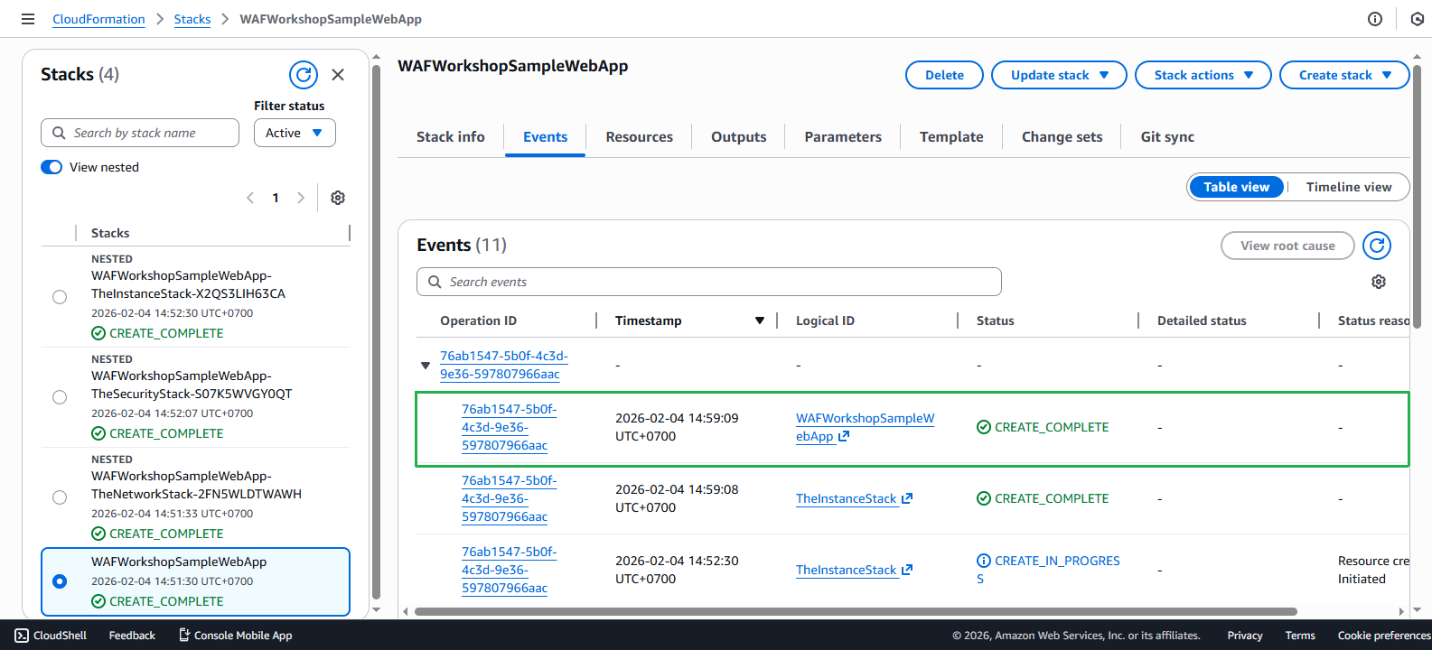This screenshot has width=1432, height=650.
Task: Open Console Mobile App link
Action: click(x=236, y=636)
